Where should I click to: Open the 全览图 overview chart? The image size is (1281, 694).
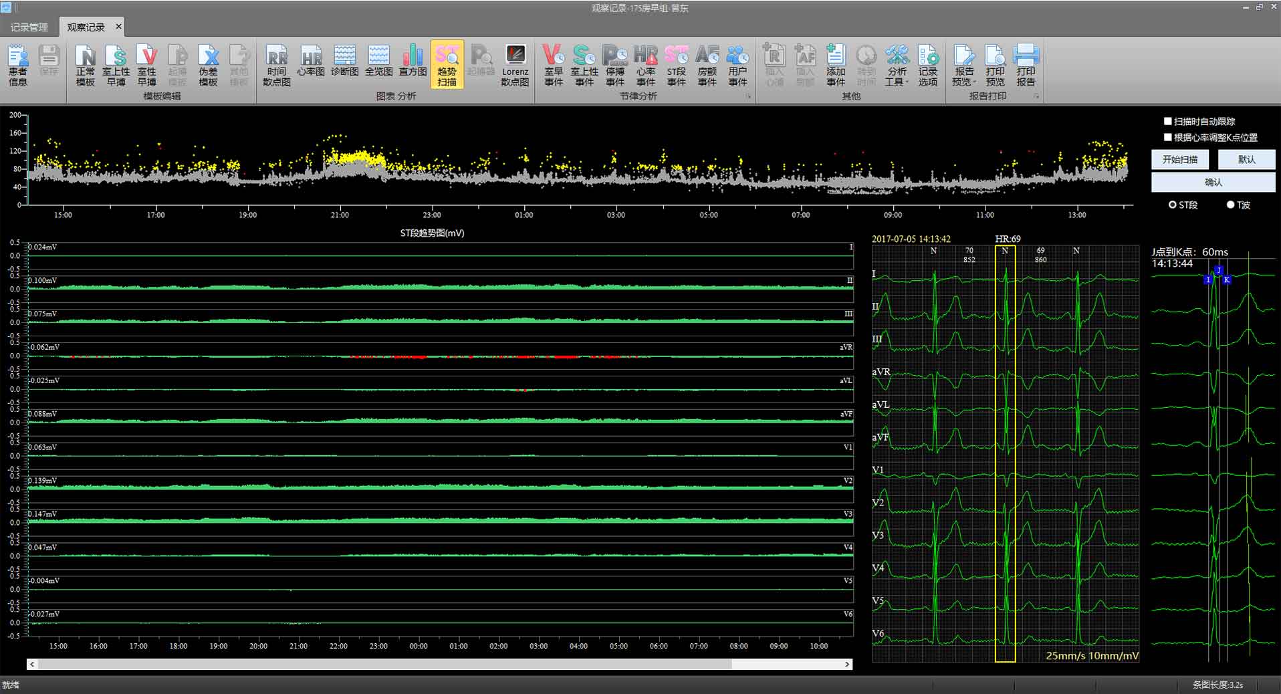click(x=378, y=62)
